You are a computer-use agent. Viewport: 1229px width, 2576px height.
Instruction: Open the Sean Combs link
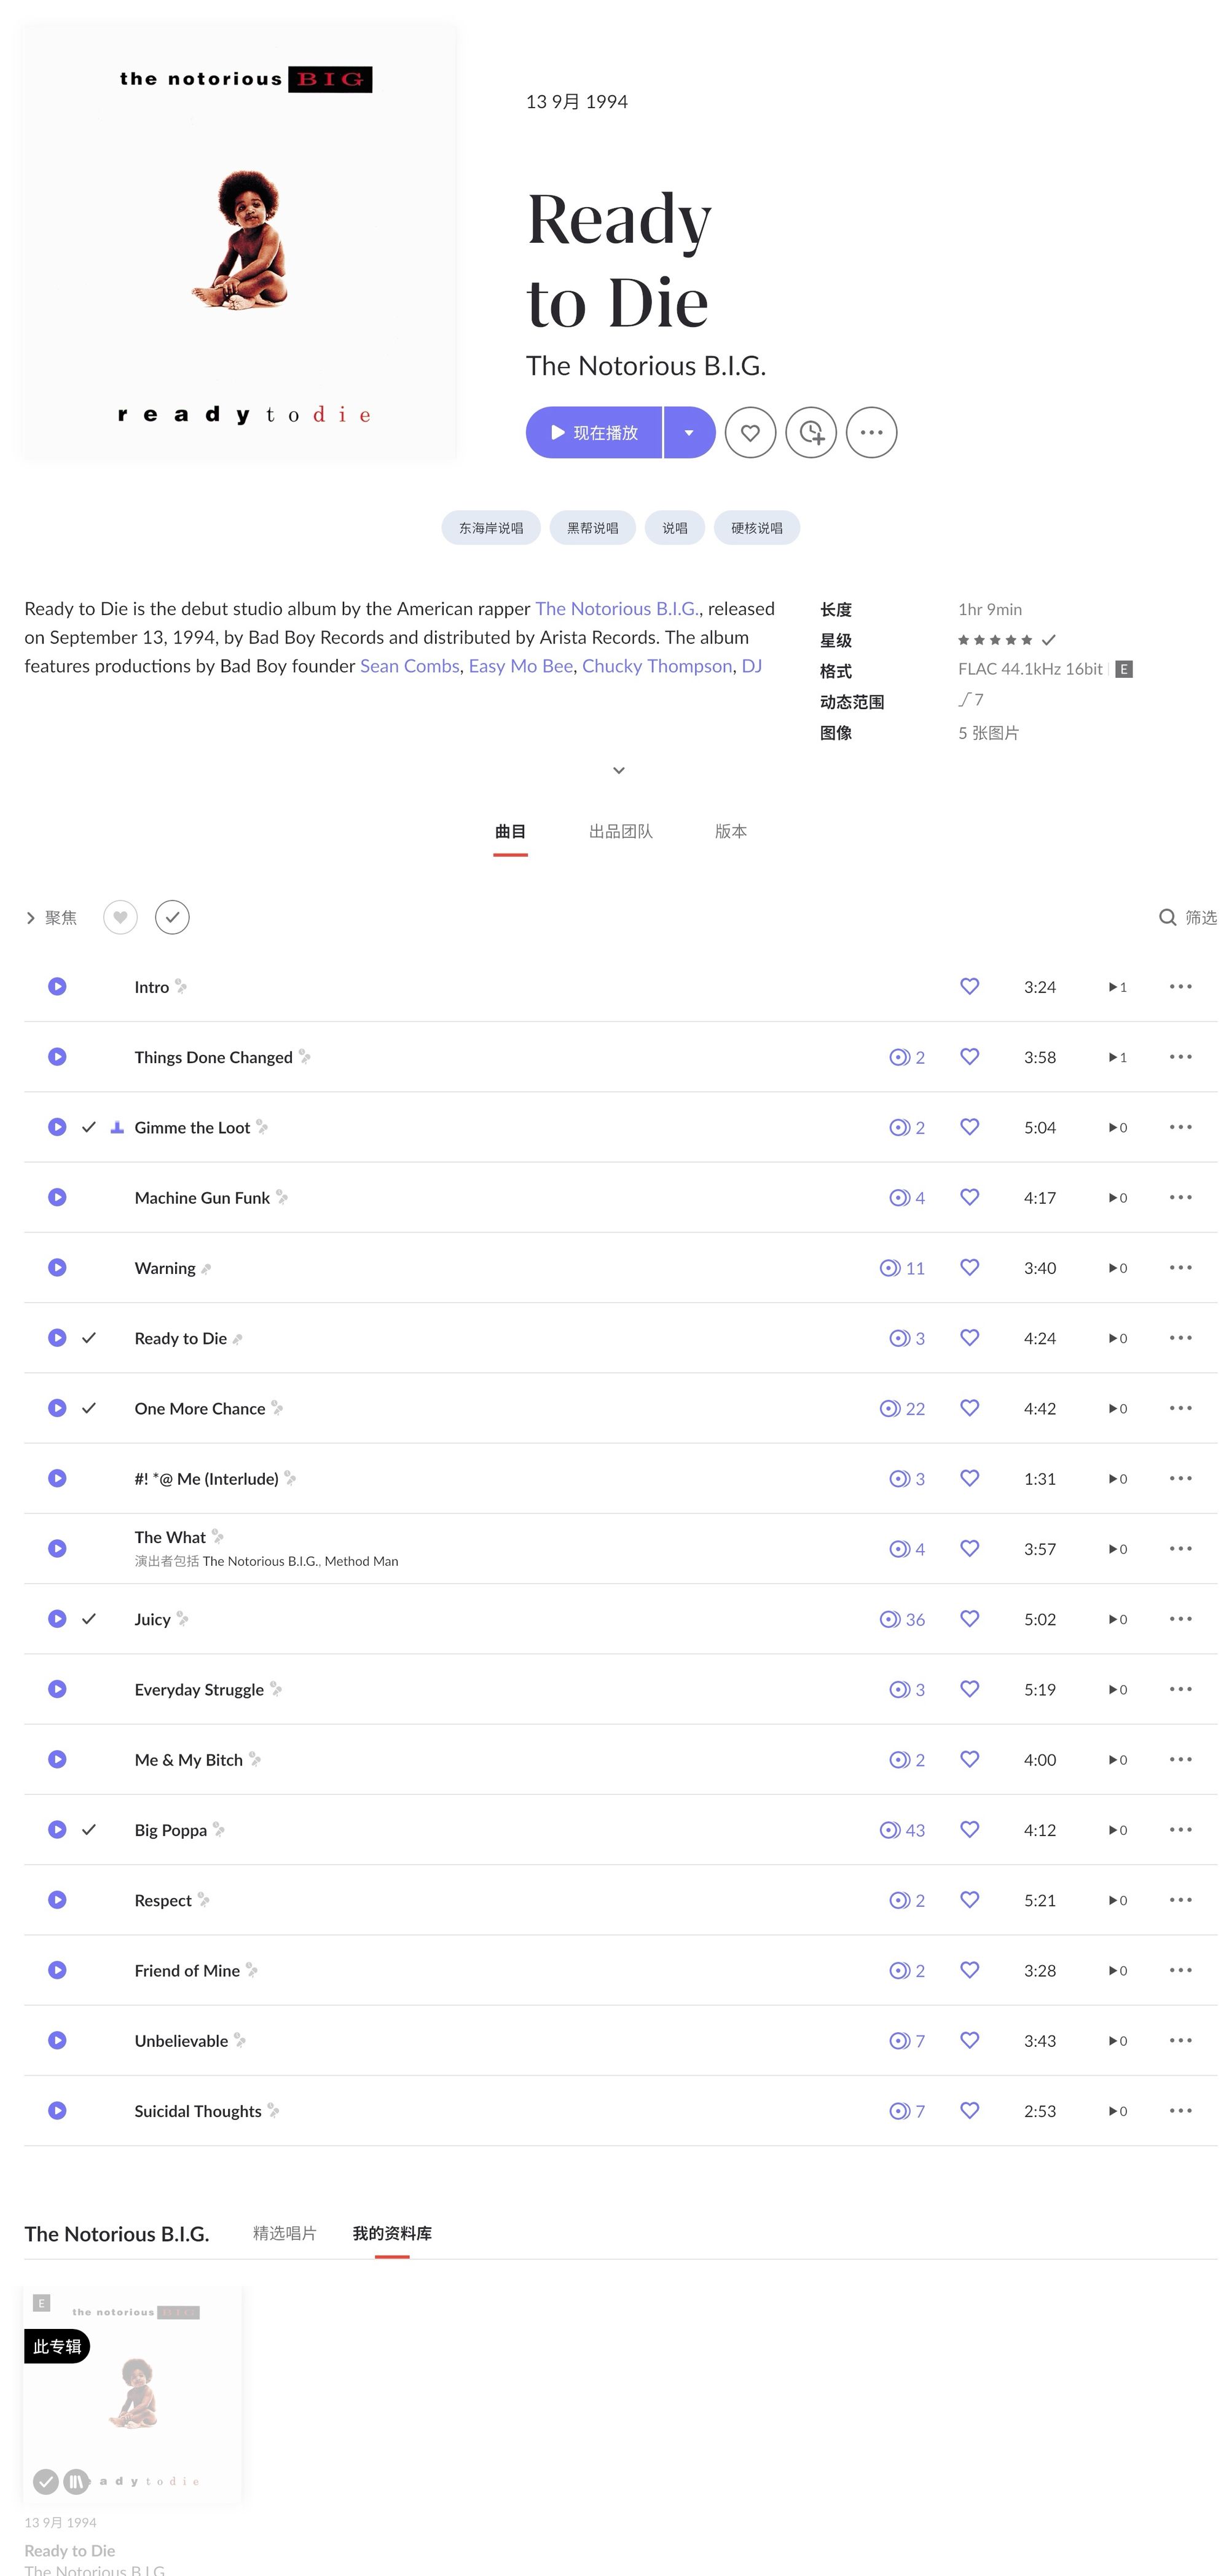pos(410,666)
